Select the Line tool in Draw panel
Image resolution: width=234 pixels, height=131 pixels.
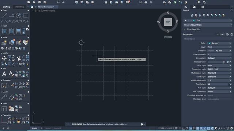[4, 15]
